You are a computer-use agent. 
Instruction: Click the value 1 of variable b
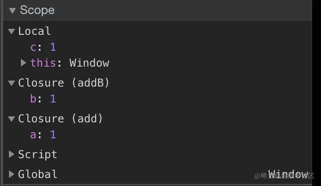point(53,98)
